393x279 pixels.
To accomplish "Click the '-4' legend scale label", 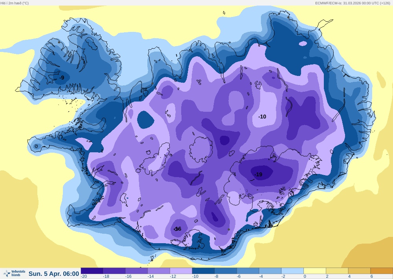I will 261,277.
